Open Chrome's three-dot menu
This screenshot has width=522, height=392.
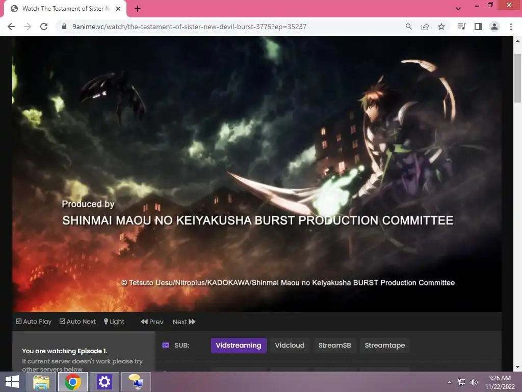[511, 27]
